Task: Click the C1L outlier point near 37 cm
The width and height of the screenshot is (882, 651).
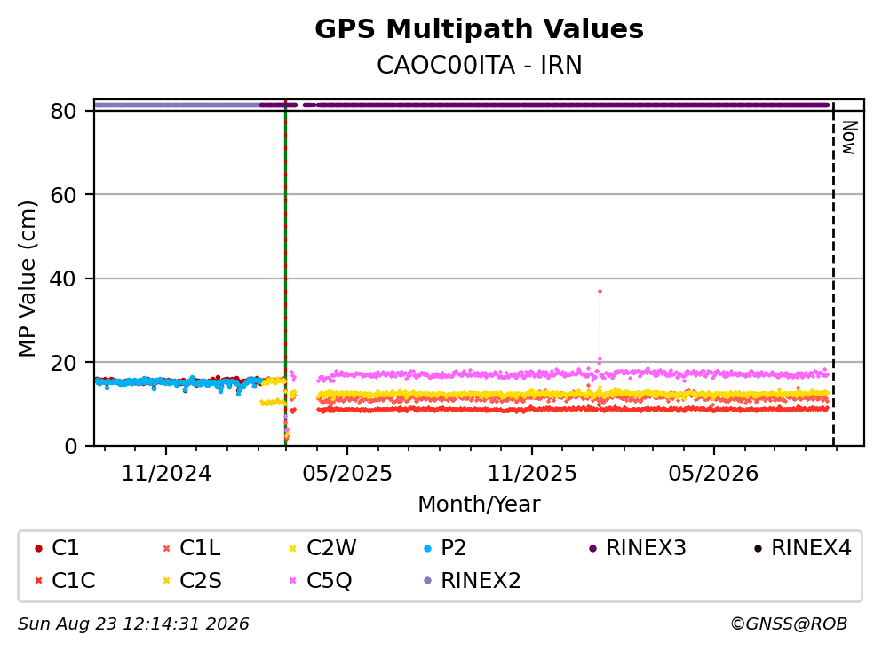Action: pyautogui.click(x=600, y=292)
